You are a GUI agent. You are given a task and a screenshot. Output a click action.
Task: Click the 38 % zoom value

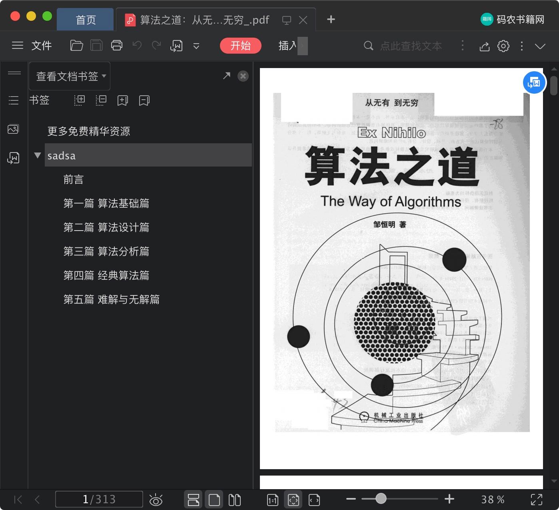click(493, 500)
